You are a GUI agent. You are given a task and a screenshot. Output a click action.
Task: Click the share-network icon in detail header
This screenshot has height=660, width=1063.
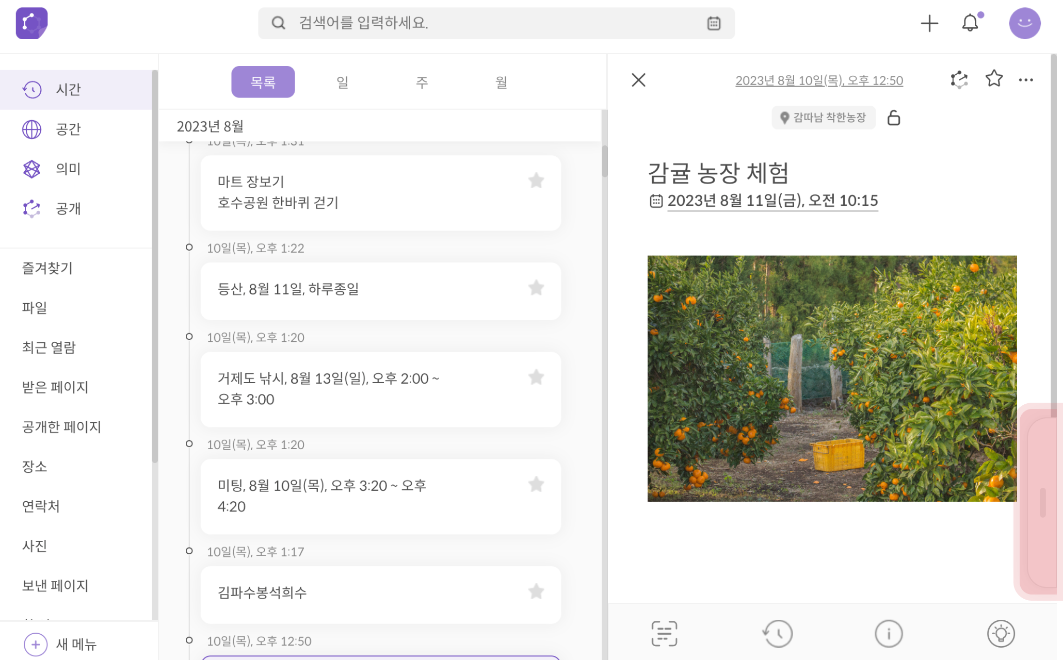pyautogui.click(x=959, y=80)
